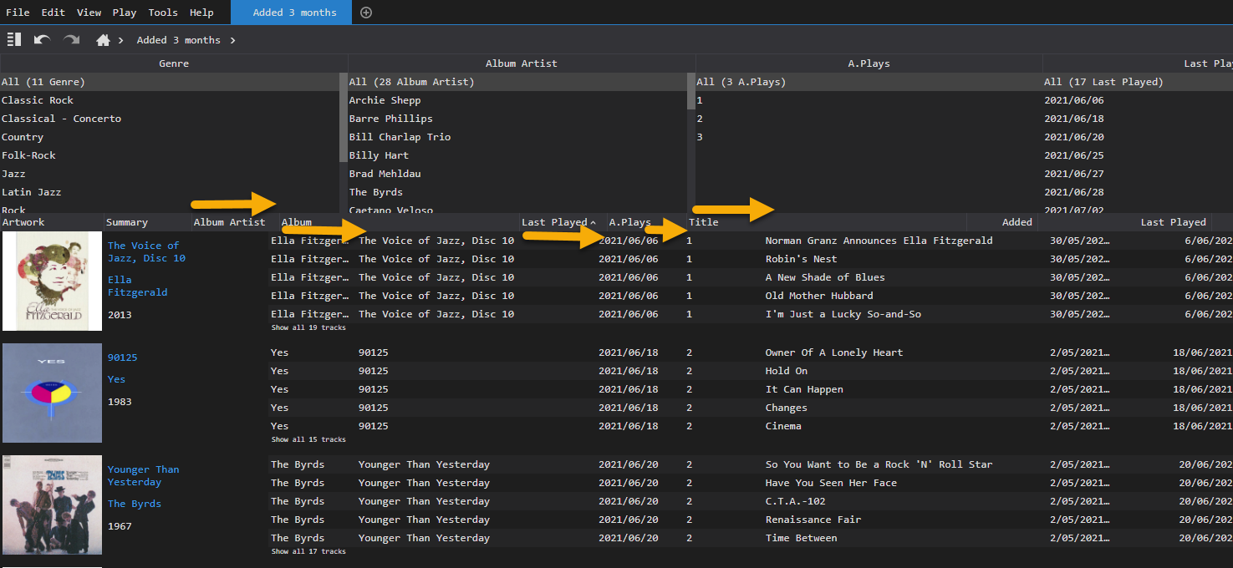Open the File menu

tap(18, 13)
